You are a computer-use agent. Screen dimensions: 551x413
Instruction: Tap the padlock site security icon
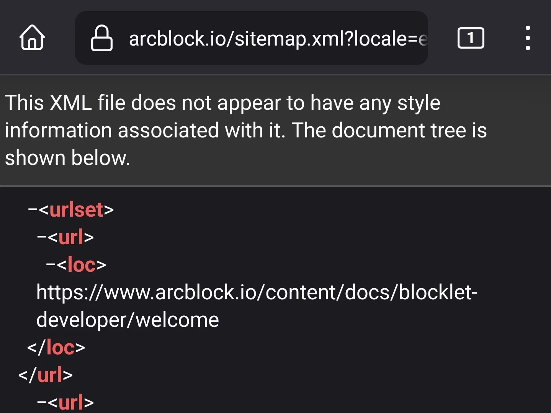(x=102, y=38)
